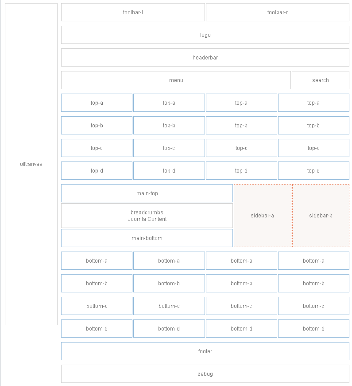This screenshot has height=386, width=352.
Task: Click the sidebar-a dashed box
Action: [x=262, y=216]
